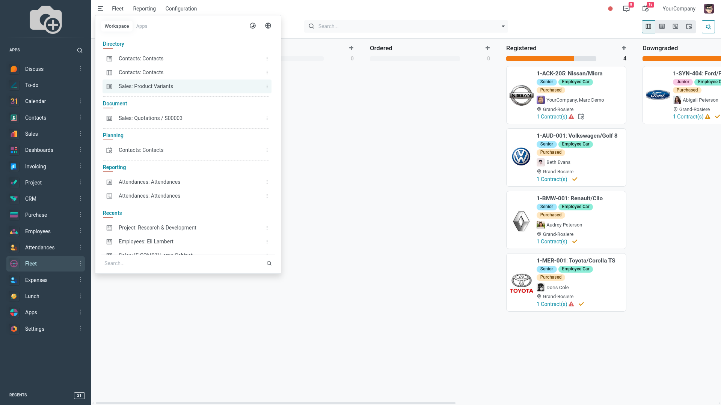Click the main Search field in the top bar

point(406,26)
